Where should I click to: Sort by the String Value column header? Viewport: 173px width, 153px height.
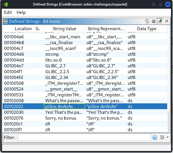pyautogui.click(x=64, y=29)
